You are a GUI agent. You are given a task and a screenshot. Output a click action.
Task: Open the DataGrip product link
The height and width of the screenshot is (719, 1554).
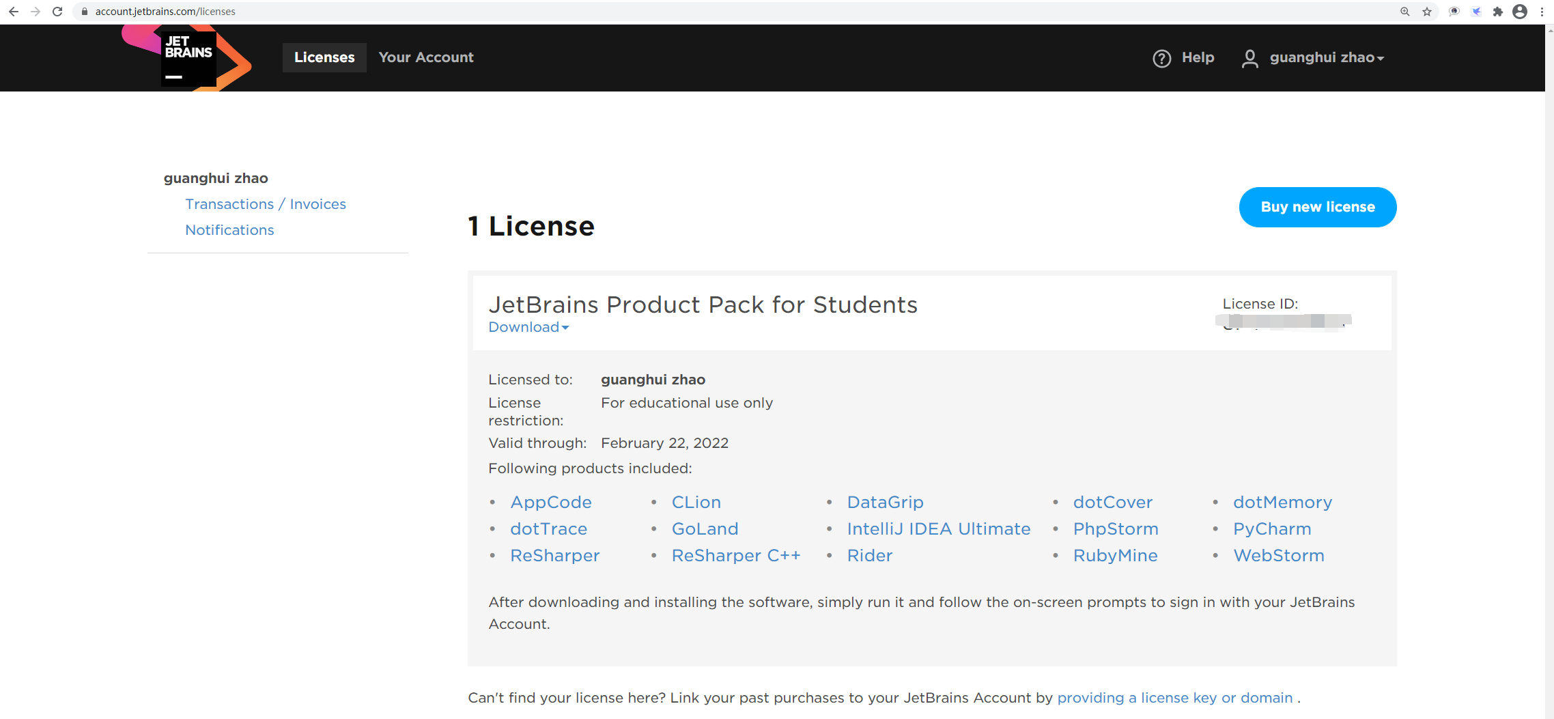[886, 502]
